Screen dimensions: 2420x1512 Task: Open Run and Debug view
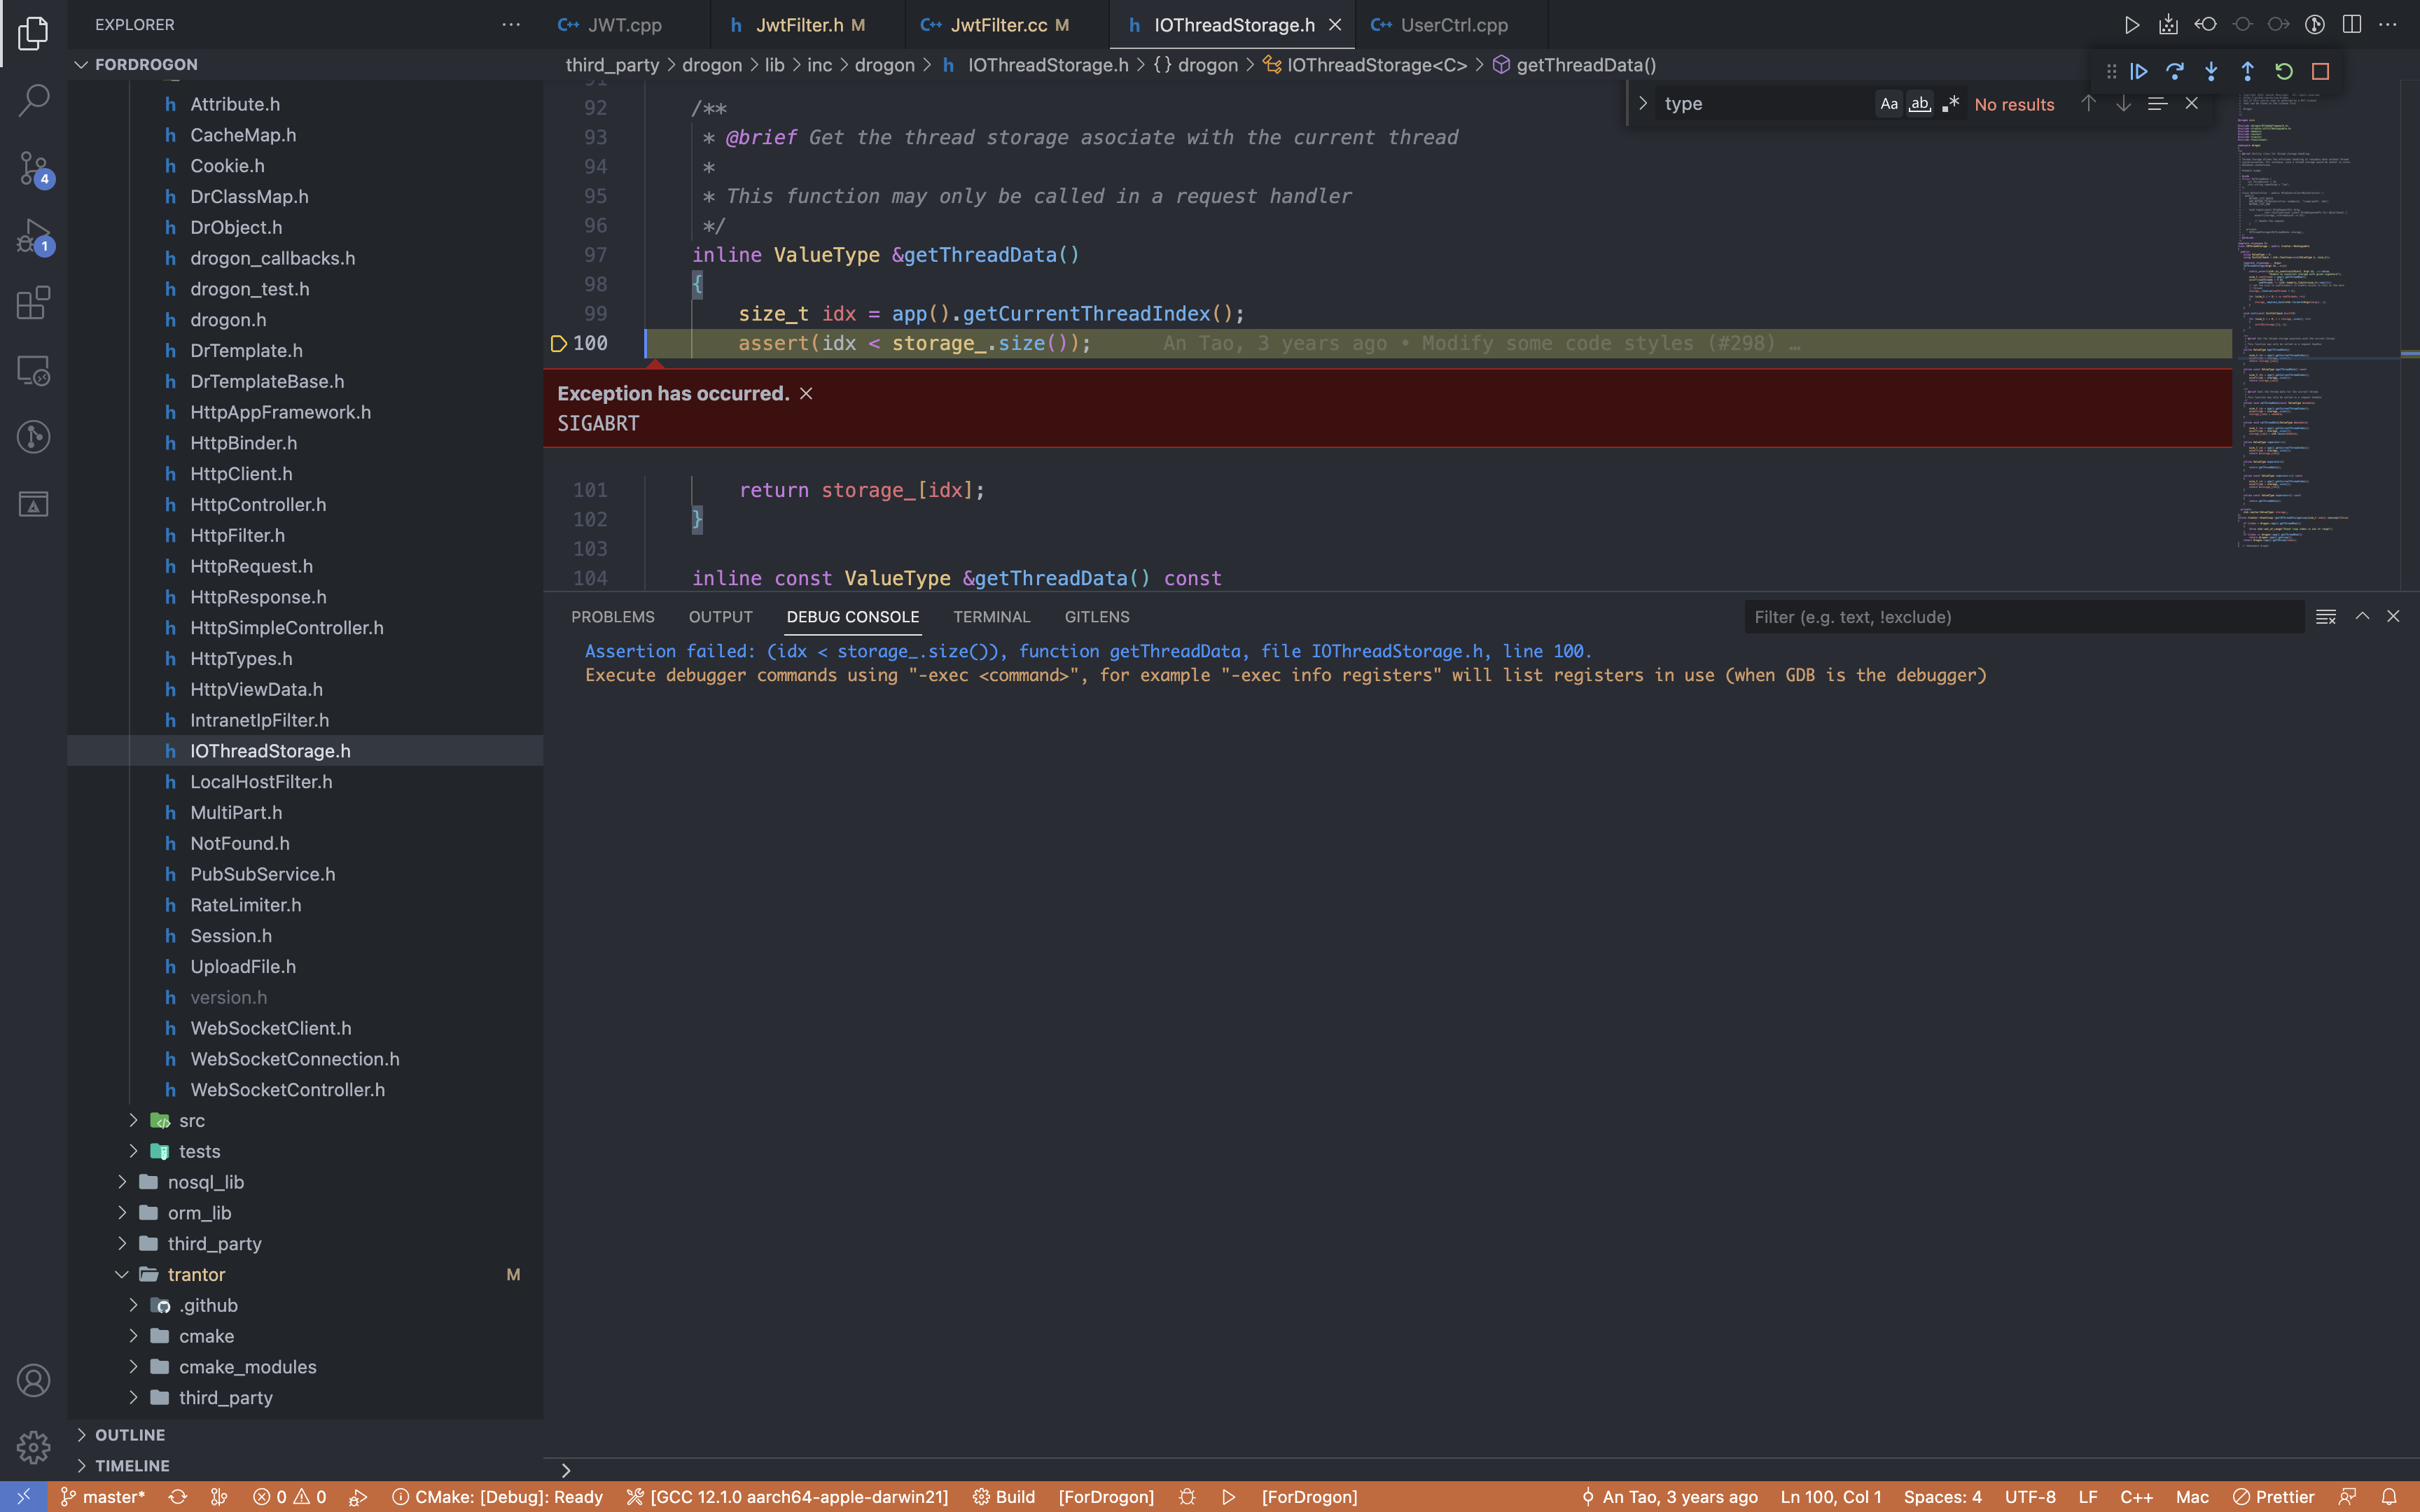click(33, 236)
